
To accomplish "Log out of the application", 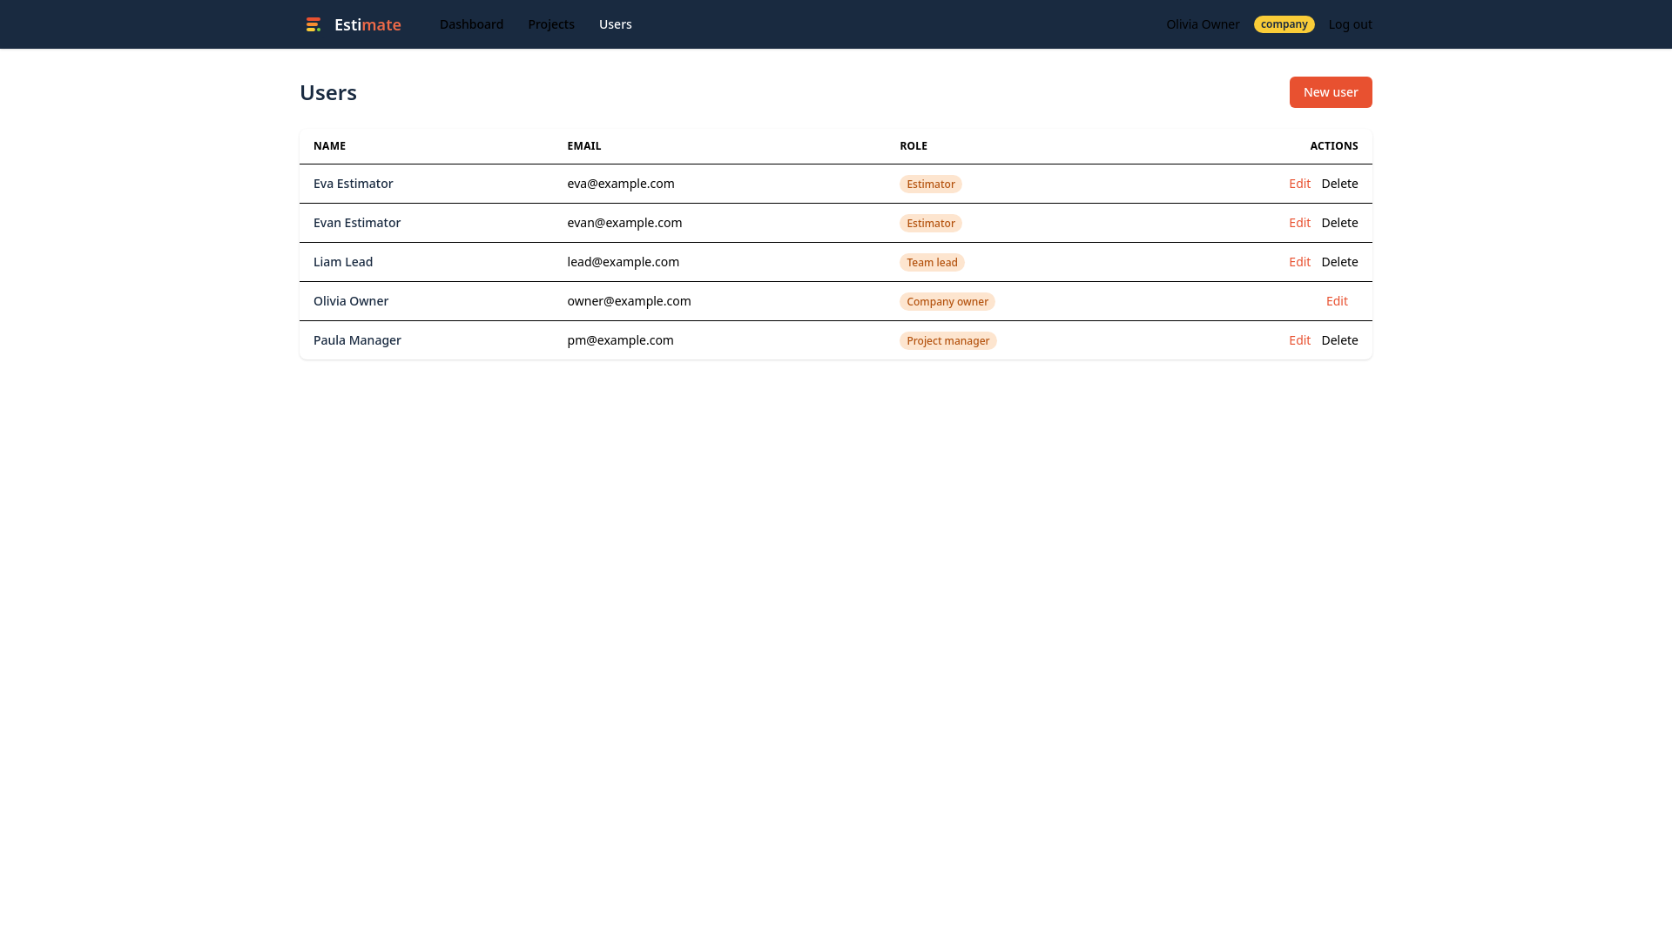I will 1350,24.
